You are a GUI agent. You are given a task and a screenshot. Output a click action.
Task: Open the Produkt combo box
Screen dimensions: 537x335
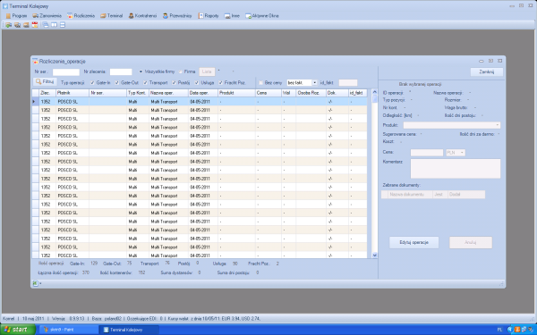pos(452,125)
